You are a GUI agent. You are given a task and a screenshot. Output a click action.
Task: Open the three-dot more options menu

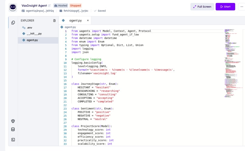tap(242, 7)
